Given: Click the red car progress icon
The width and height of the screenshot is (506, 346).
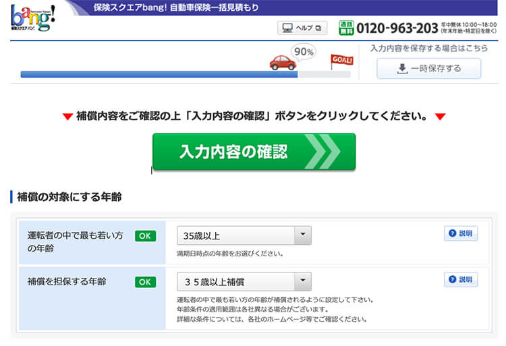Looking at the screenshot, I should point(283,63).
